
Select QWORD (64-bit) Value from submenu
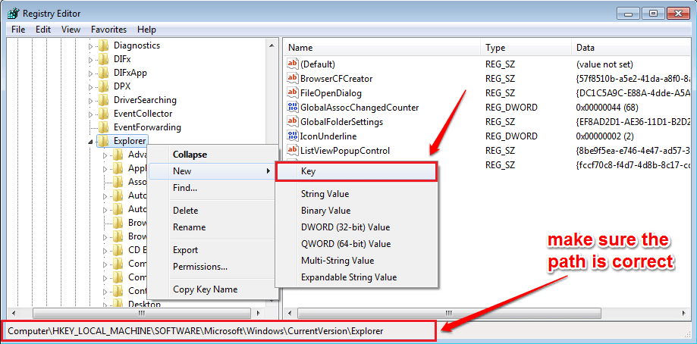click(x=356, y=244)
